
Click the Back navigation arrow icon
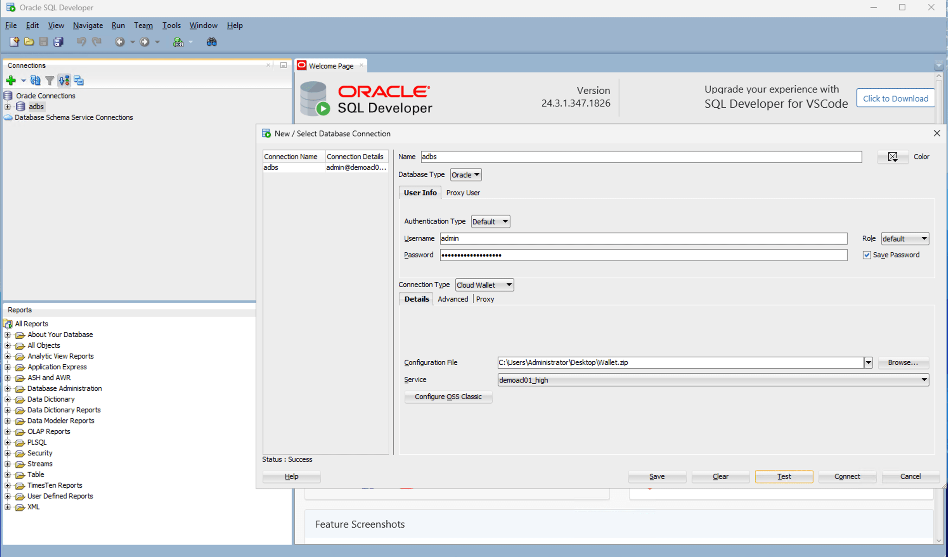pos(120,42)
